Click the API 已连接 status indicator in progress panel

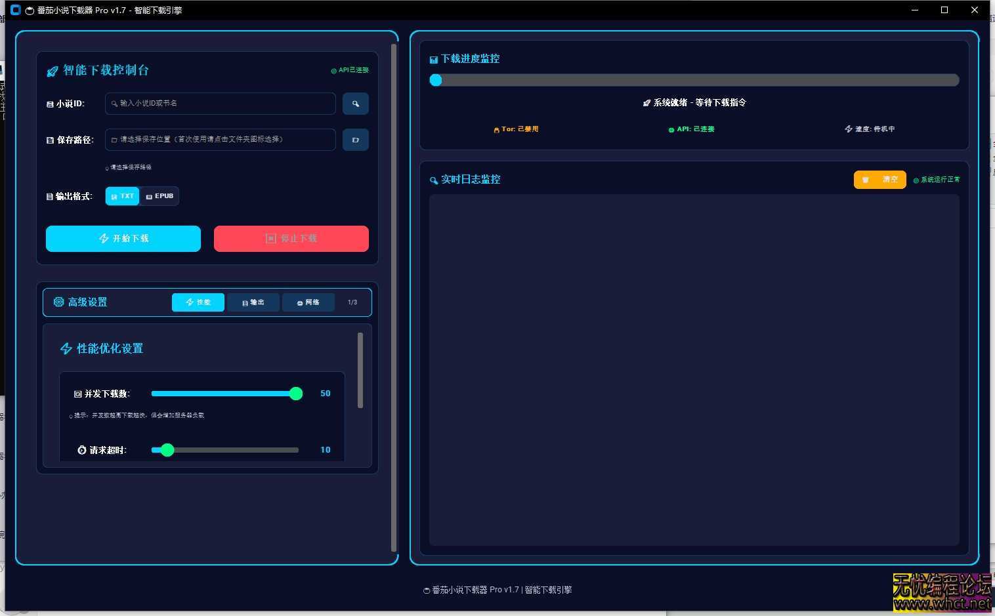click(x=691, y=129)
